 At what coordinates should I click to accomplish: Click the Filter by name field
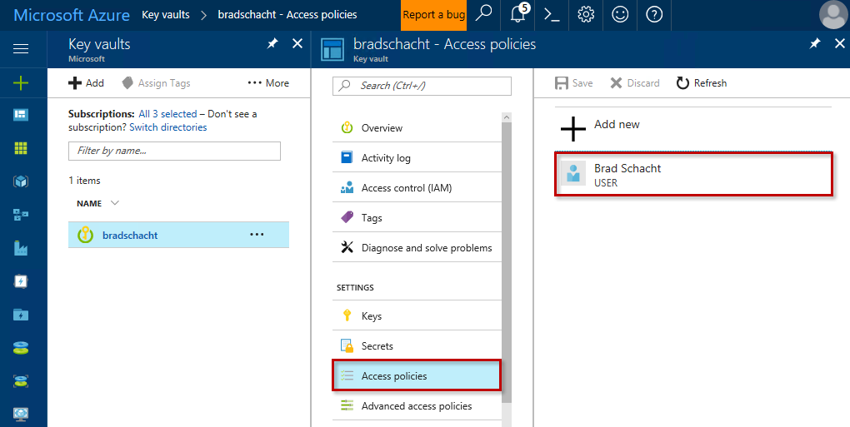pyautogui.click(x=174, y=151)
